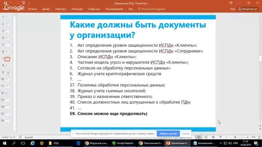Screen dimensions: 262x147
Task: Select slide 14 thumbnail
Action: pos(7,107)
